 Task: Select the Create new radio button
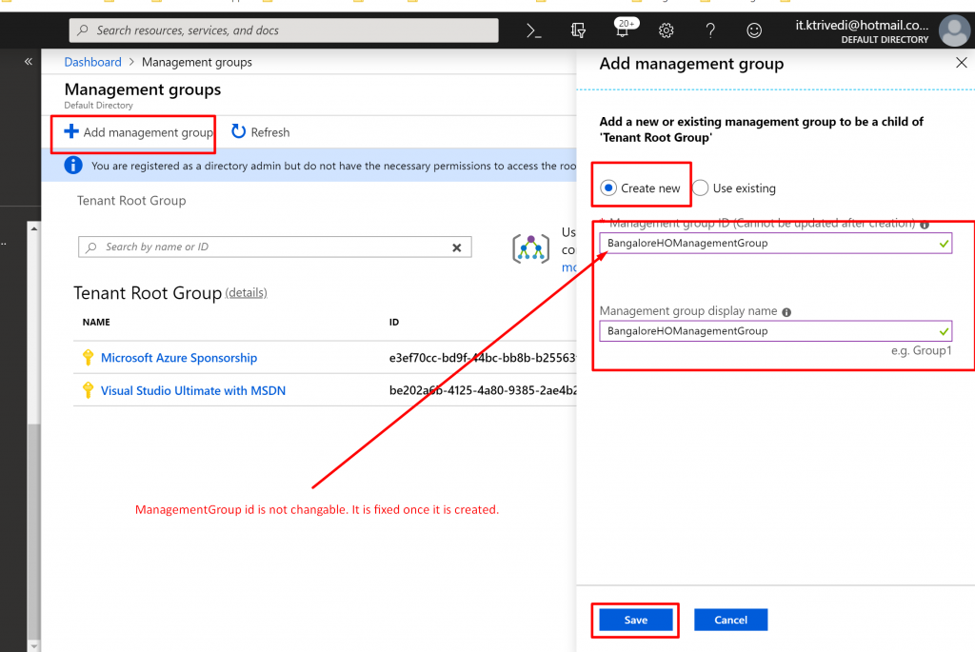(x=608, y=188)
